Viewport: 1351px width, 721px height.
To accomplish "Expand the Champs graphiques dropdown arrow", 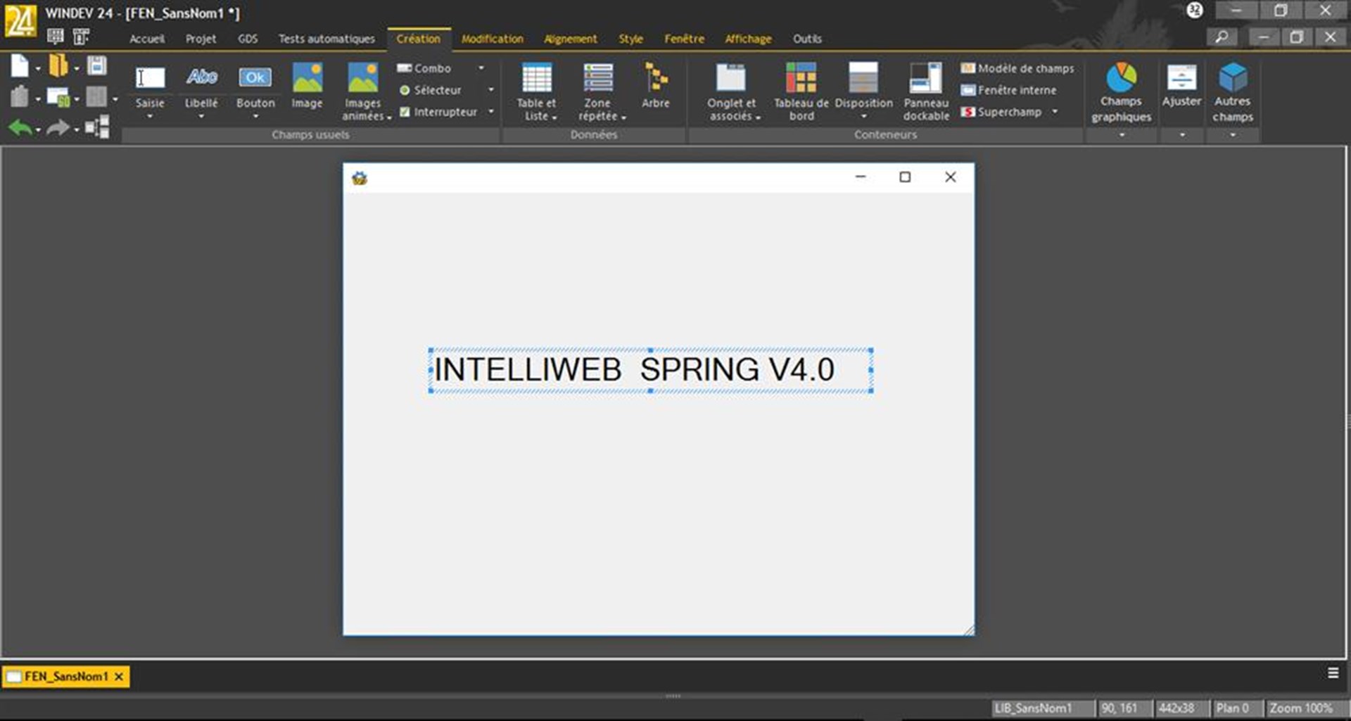I will pos(1122,135).
